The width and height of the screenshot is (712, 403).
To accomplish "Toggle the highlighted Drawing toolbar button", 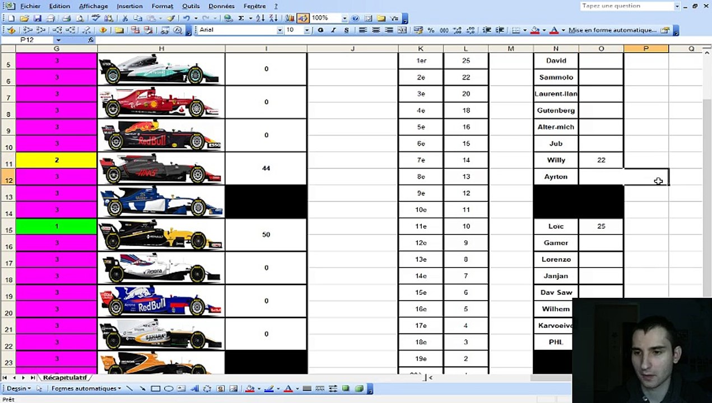I will [302, 18].
